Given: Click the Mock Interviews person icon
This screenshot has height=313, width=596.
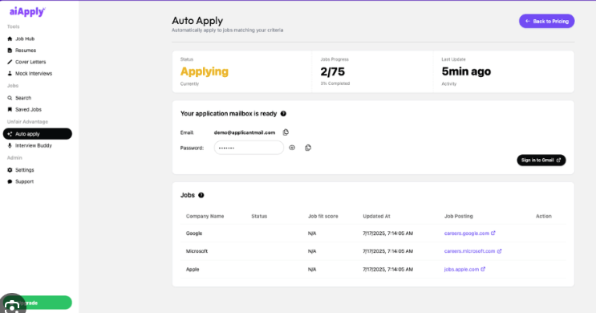Looking at the screenshot, I should click(10, 73).
